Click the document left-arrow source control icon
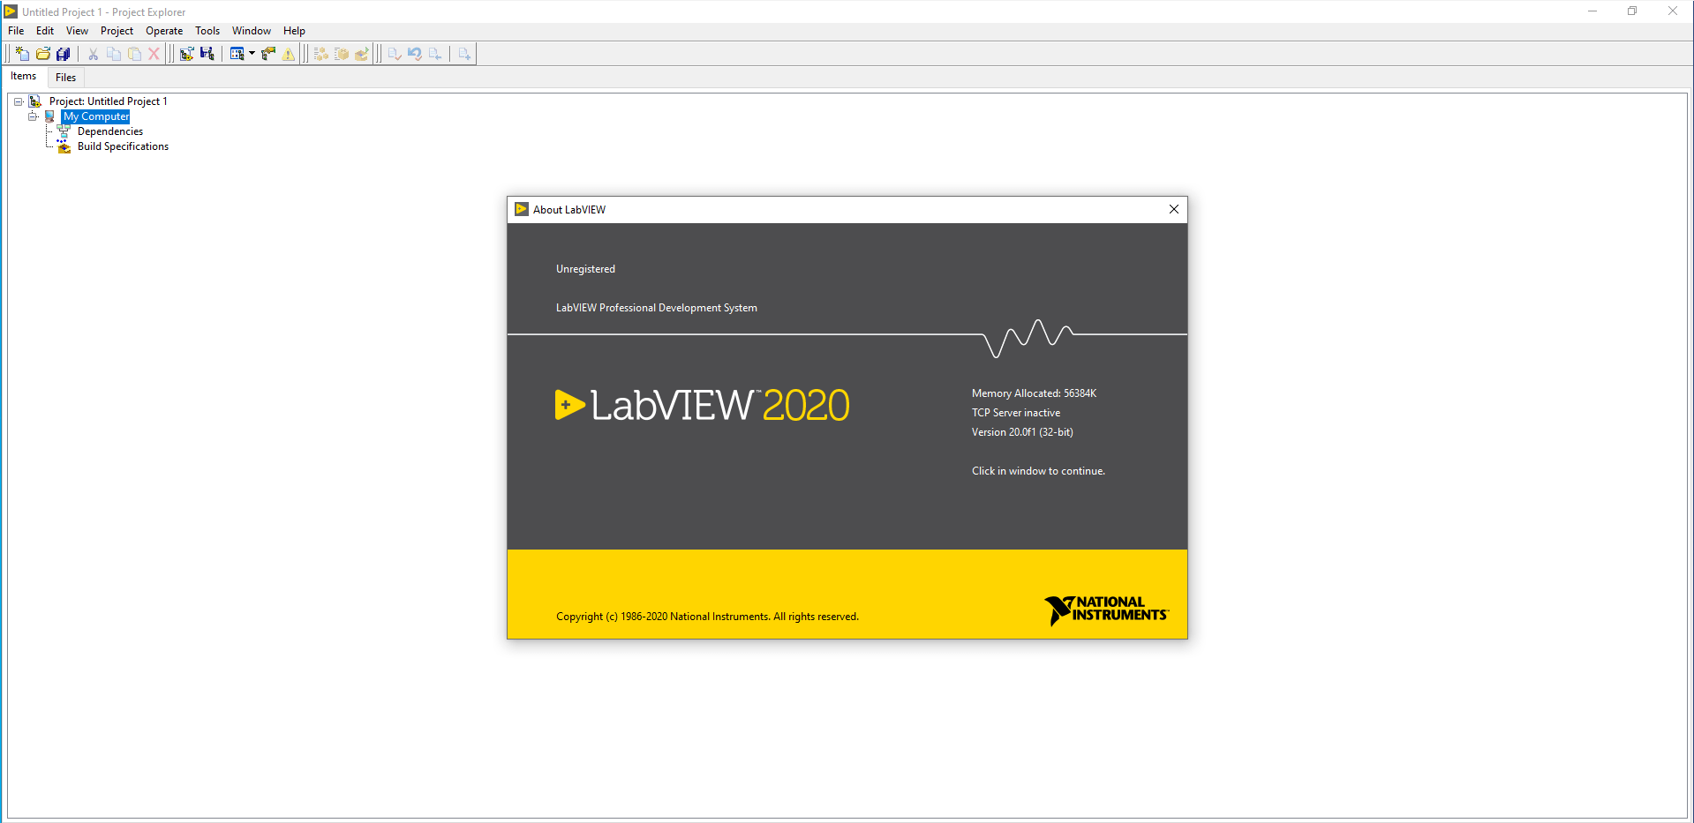1694x823 pixels. click(435, 54)
